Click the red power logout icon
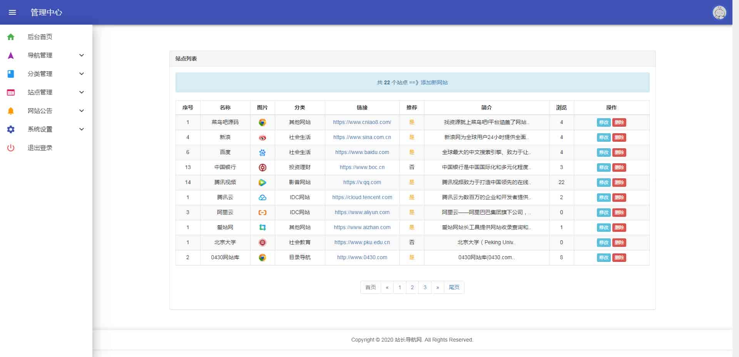This screenshot has height=357, width=739. click(11, 148)
